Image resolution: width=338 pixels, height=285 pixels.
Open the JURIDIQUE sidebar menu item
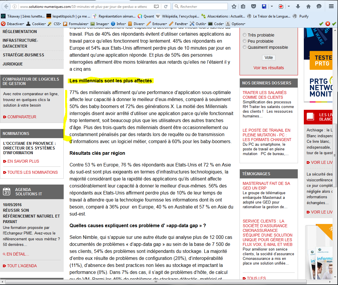pos(13,64)
